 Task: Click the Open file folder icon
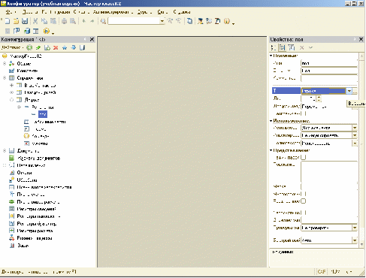(16, 21)
